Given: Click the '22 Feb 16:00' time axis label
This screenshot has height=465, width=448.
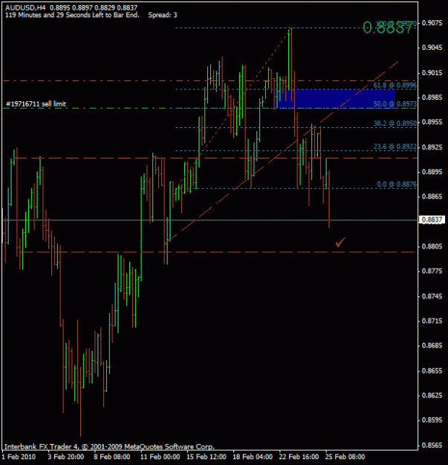Looking at the screenshot, I should click(299, 456).
